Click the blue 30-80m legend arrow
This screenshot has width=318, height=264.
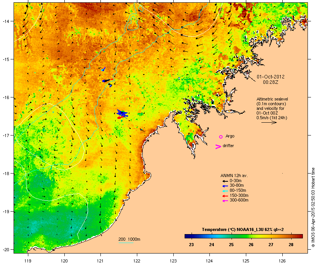[225, 186]
